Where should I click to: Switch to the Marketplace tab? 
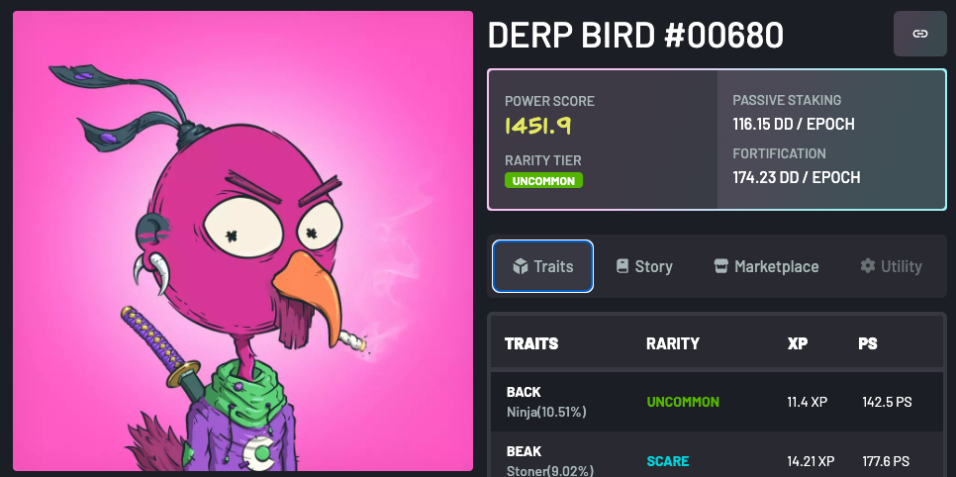766,266
